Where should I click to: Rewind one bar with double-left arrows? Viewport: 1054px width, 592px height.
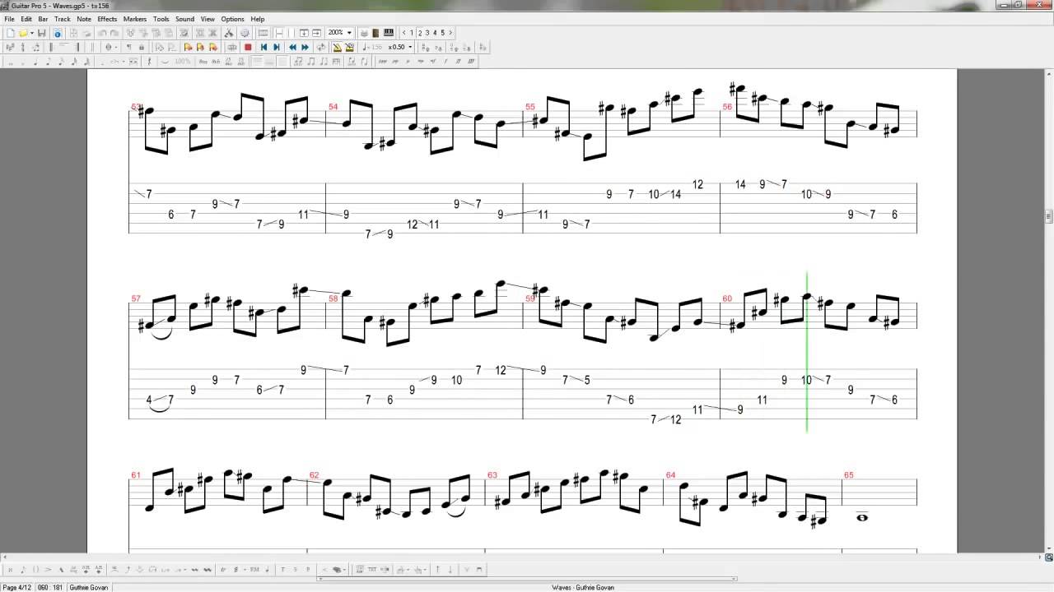click(292, 47)
